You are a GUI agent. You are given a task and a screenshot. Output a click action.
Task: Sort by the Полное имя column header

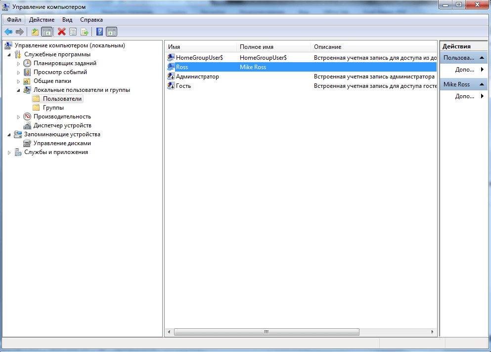257,47
